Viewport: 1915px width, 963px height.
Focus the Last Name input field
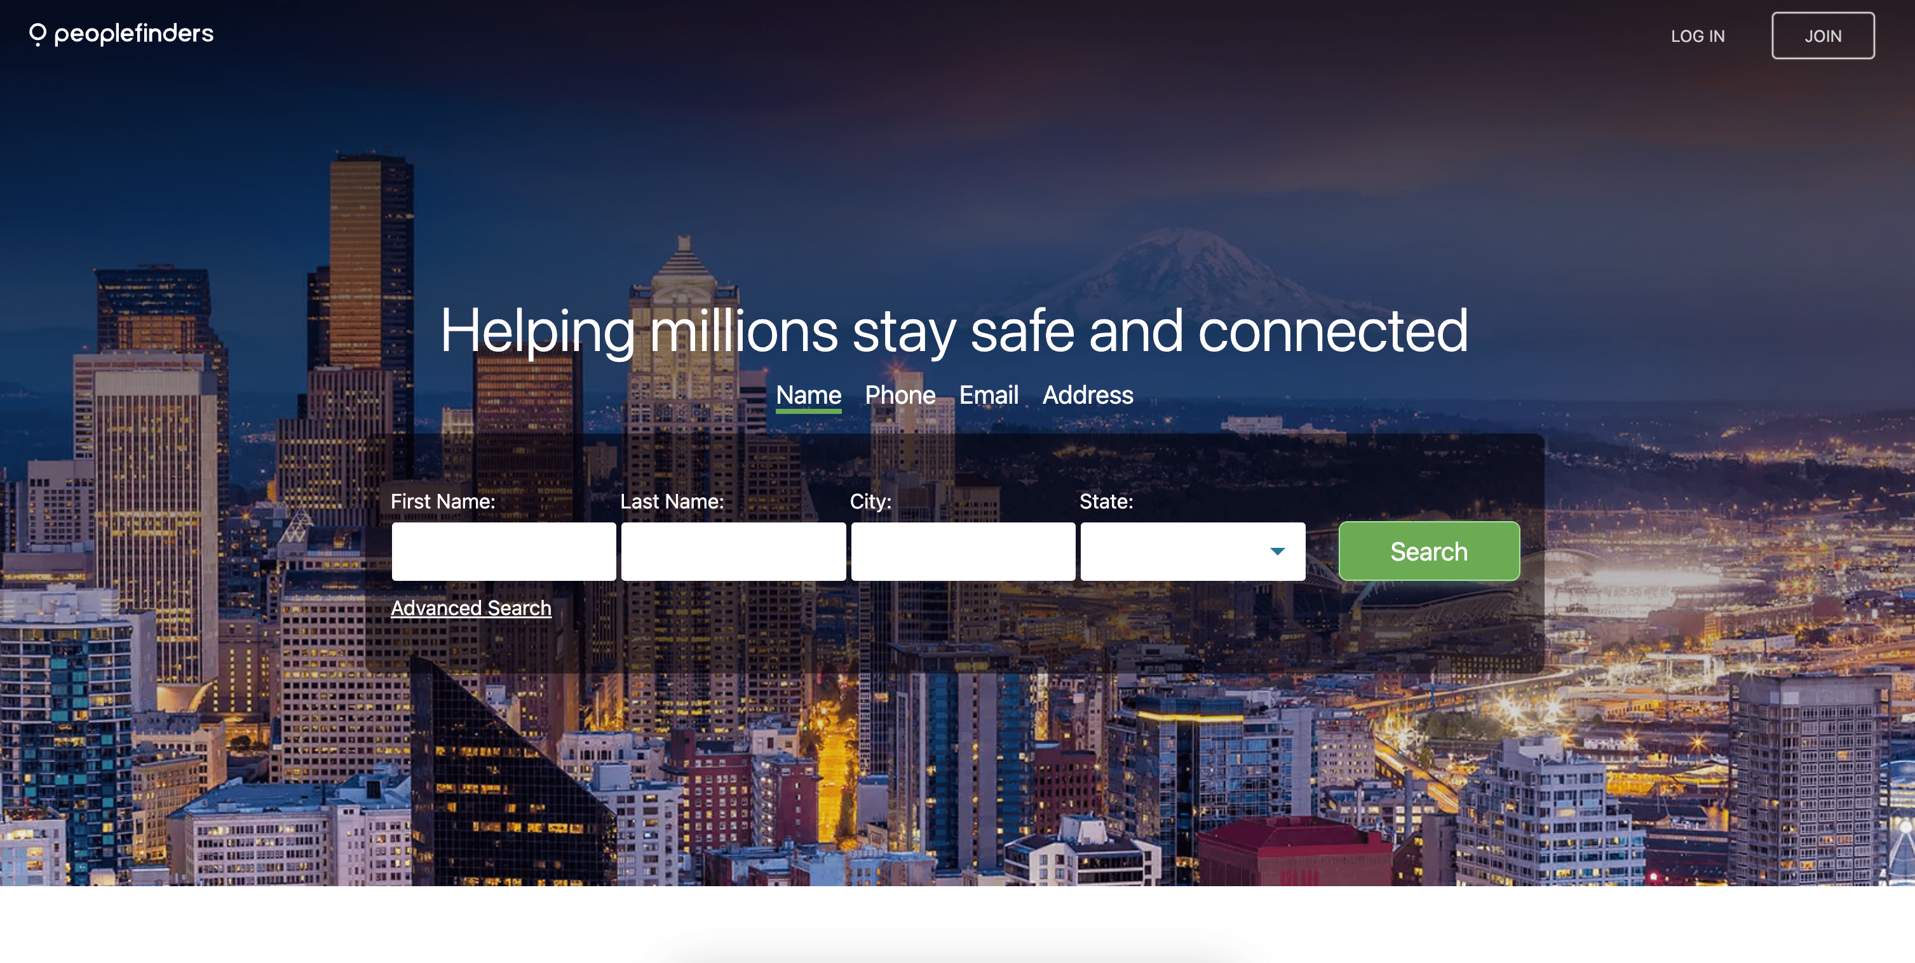pos(733,552)
